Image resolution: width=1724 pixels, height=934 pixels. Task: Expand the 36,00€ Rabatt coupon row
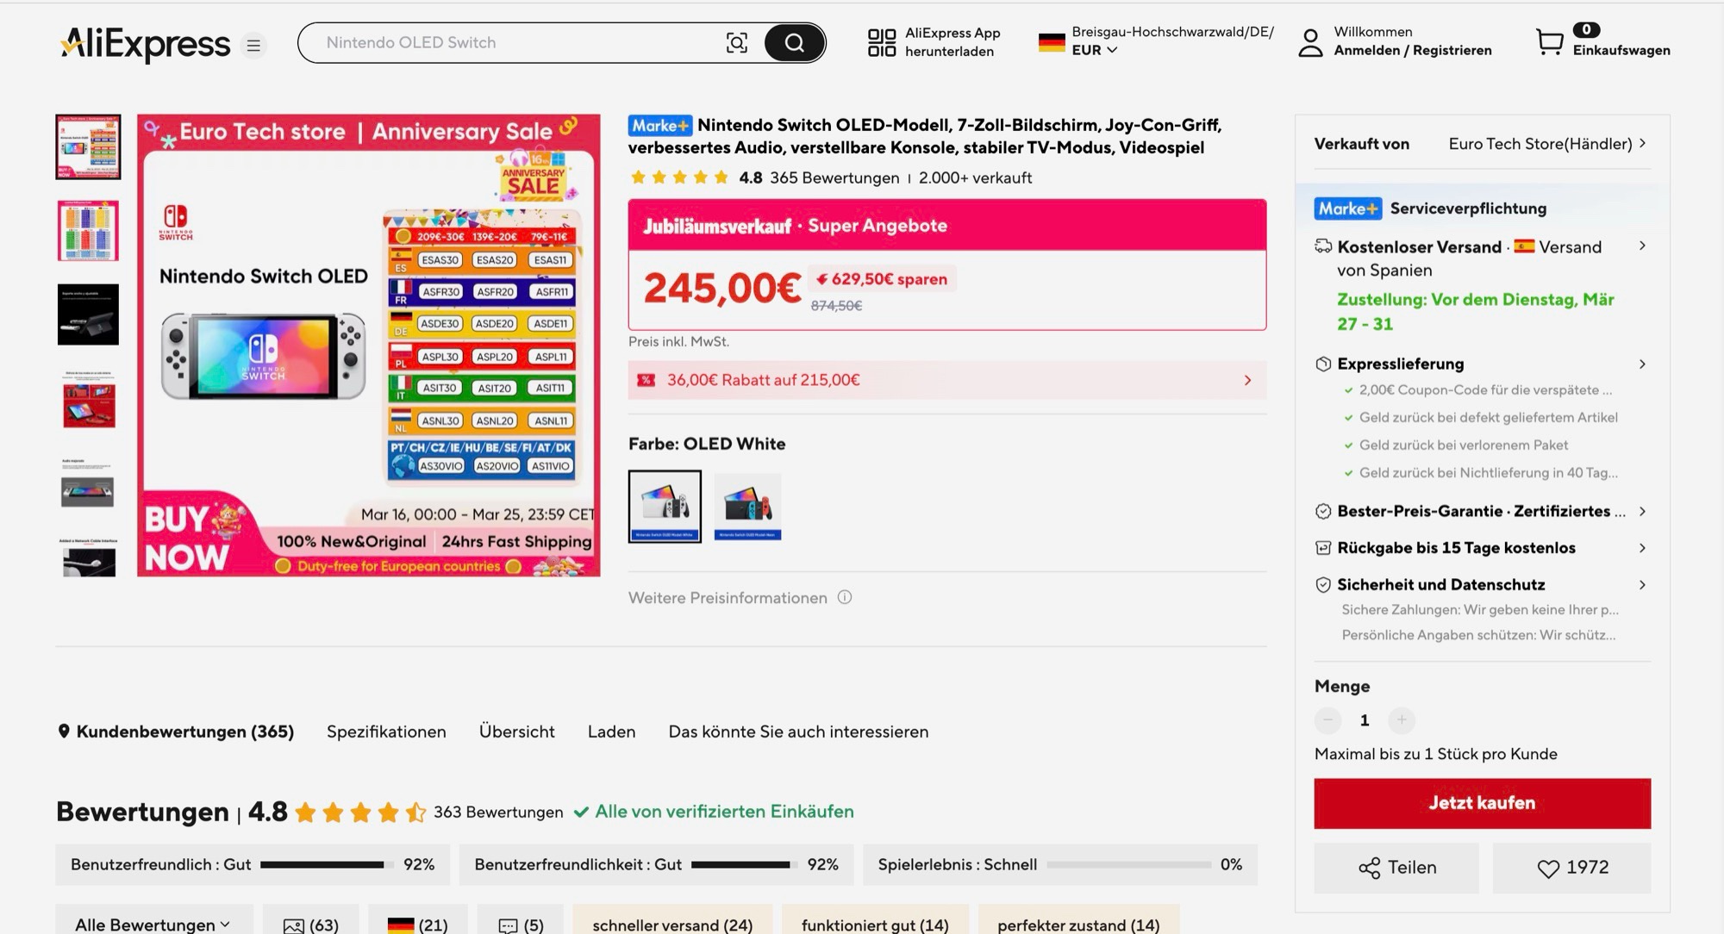(947, 380)
